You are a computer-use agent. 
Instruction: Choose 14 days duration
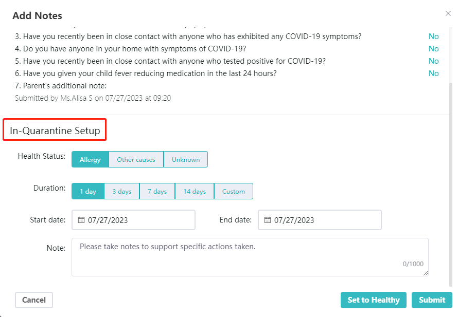click(195, 191)
